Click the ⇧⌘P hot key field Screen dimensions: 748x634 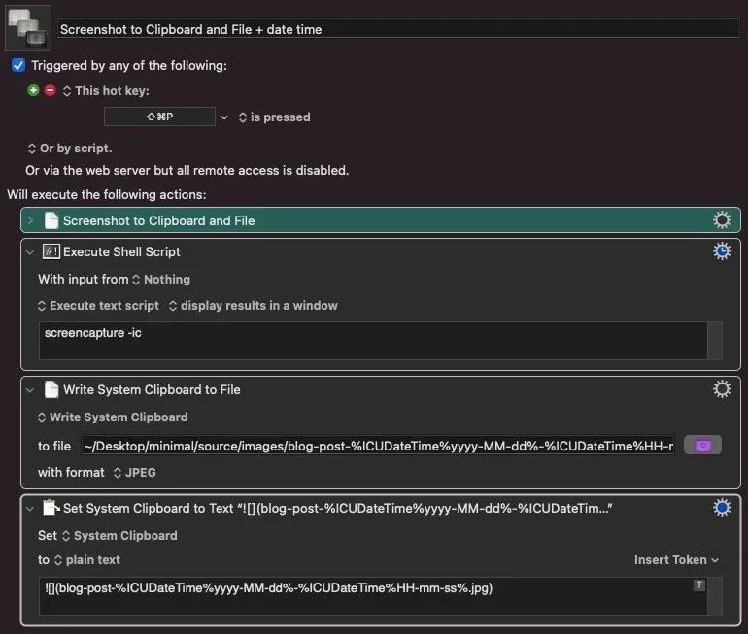(x=160, y=117)
